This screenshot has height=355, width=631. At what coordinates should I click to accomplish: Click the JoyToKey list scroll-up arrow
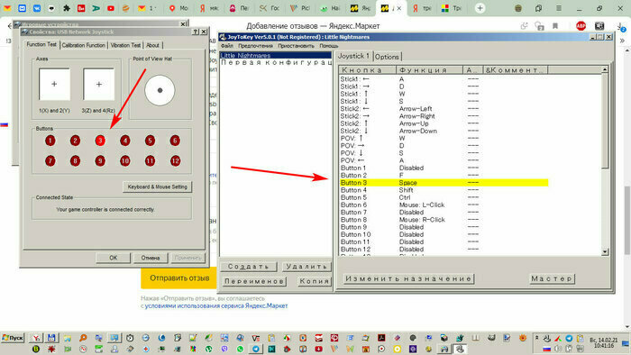pos(605,69)
